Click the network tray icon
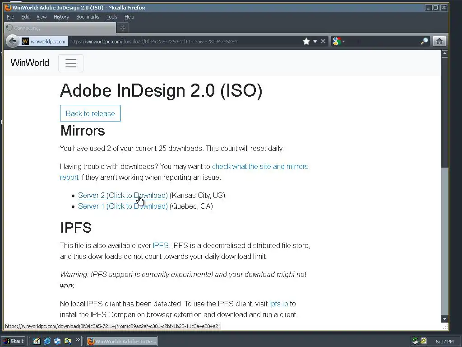 [x=416, y=341]
